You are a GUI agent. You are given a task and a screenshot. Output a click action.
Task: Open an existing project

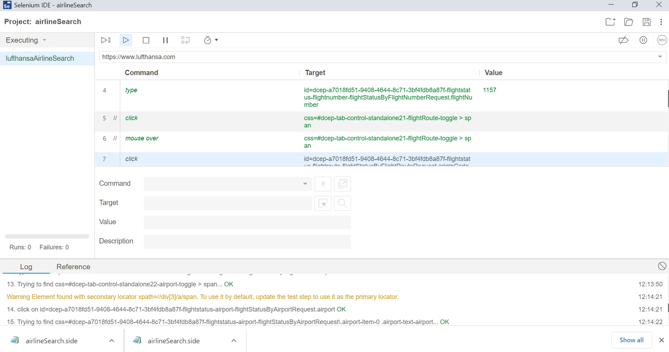coord(629,22)
